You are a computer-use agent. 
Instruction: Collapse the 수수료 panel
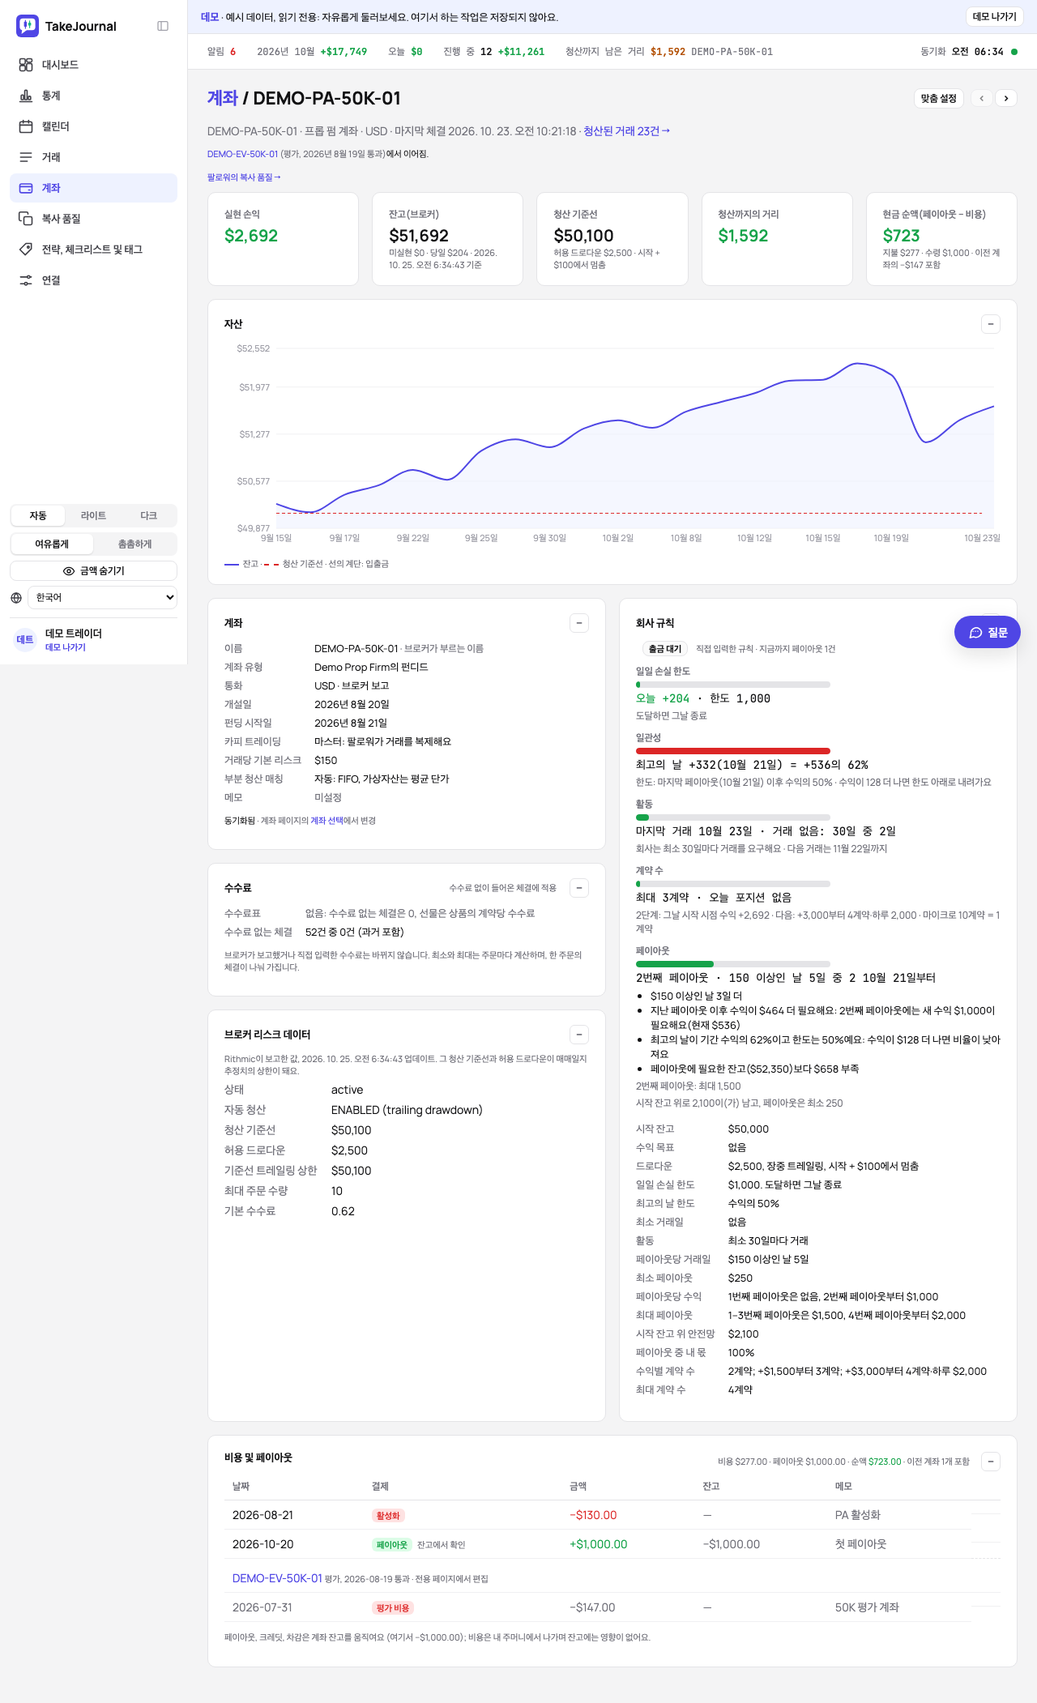coord(579,888)
